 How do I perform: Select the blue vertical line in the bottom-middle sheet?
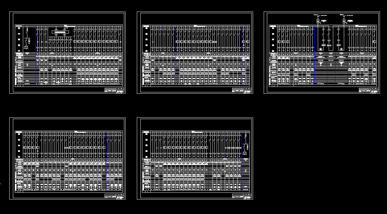tap(241, 161)
